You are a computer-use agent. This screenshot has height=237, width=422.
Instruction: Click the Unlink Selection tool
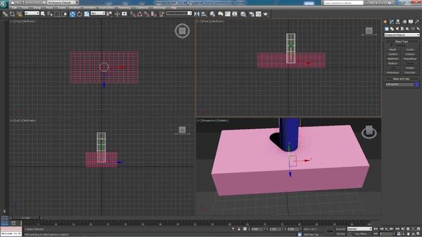click(x=12, y=14)
